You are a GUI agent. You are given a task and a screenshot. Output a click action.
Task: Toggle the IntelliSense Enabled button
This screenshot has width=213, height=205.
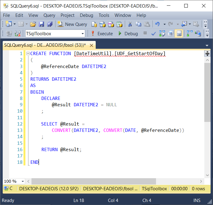[x=179, y=33]
